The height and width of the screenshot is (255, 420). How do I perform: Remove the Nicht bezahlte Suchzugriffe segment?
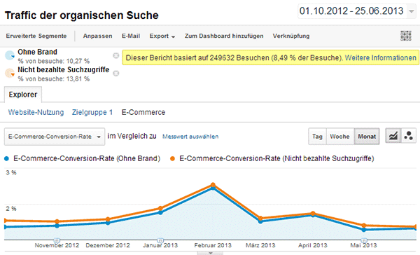pyautogui.click(x=115, y=73)
